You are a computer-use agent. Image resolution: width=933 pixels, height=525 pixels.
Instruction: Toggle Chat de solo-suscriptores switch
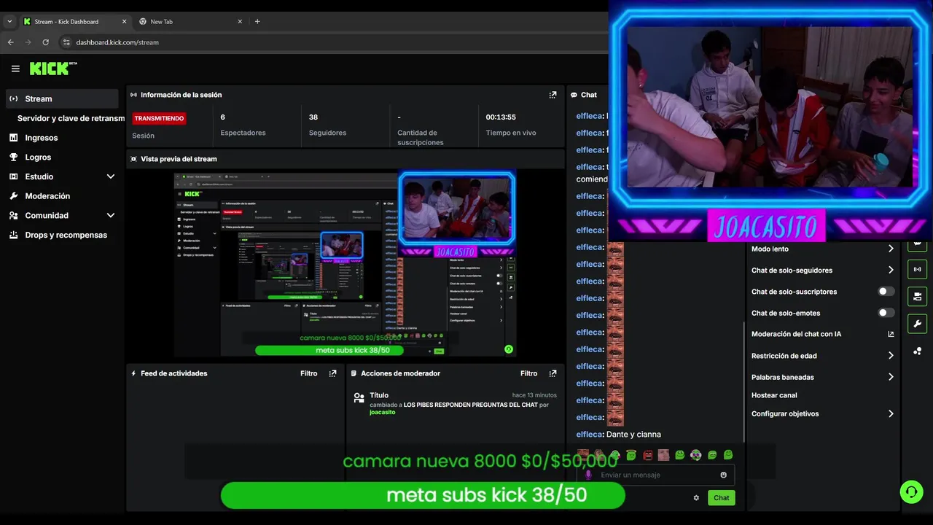(x=886, y=292)
